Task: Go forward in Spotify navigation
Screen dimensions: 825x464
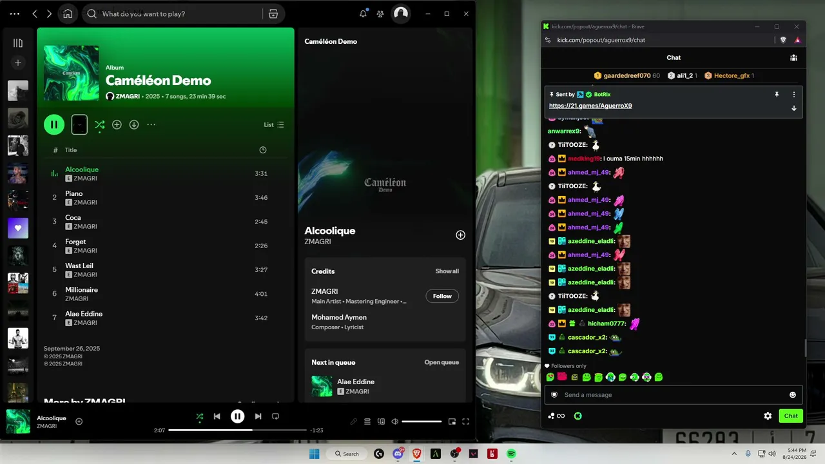Action: (x=49, y=14)
